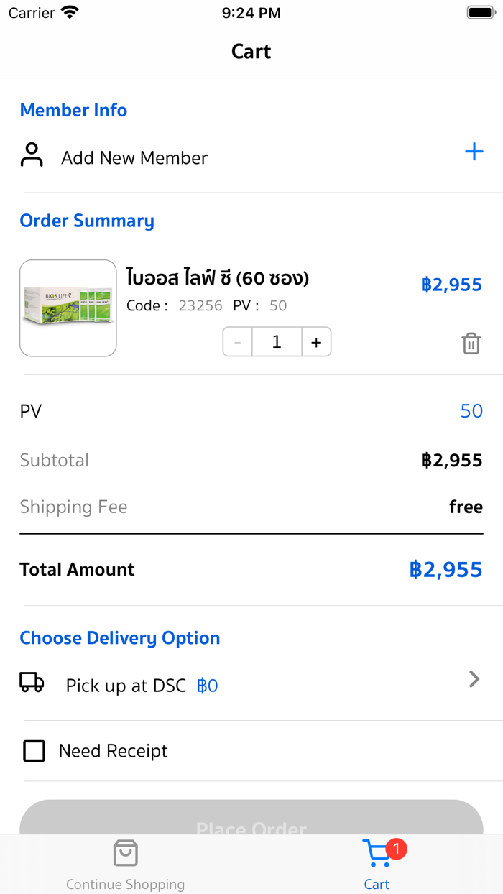Viewport: 503px width, 894px height.
Task: Open Pick up at DSC option
Action: (x=126, y=686)
